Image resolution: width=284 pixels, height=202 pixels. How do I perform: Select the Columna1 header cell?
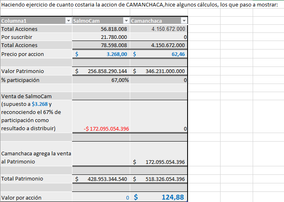coord(36,21)
